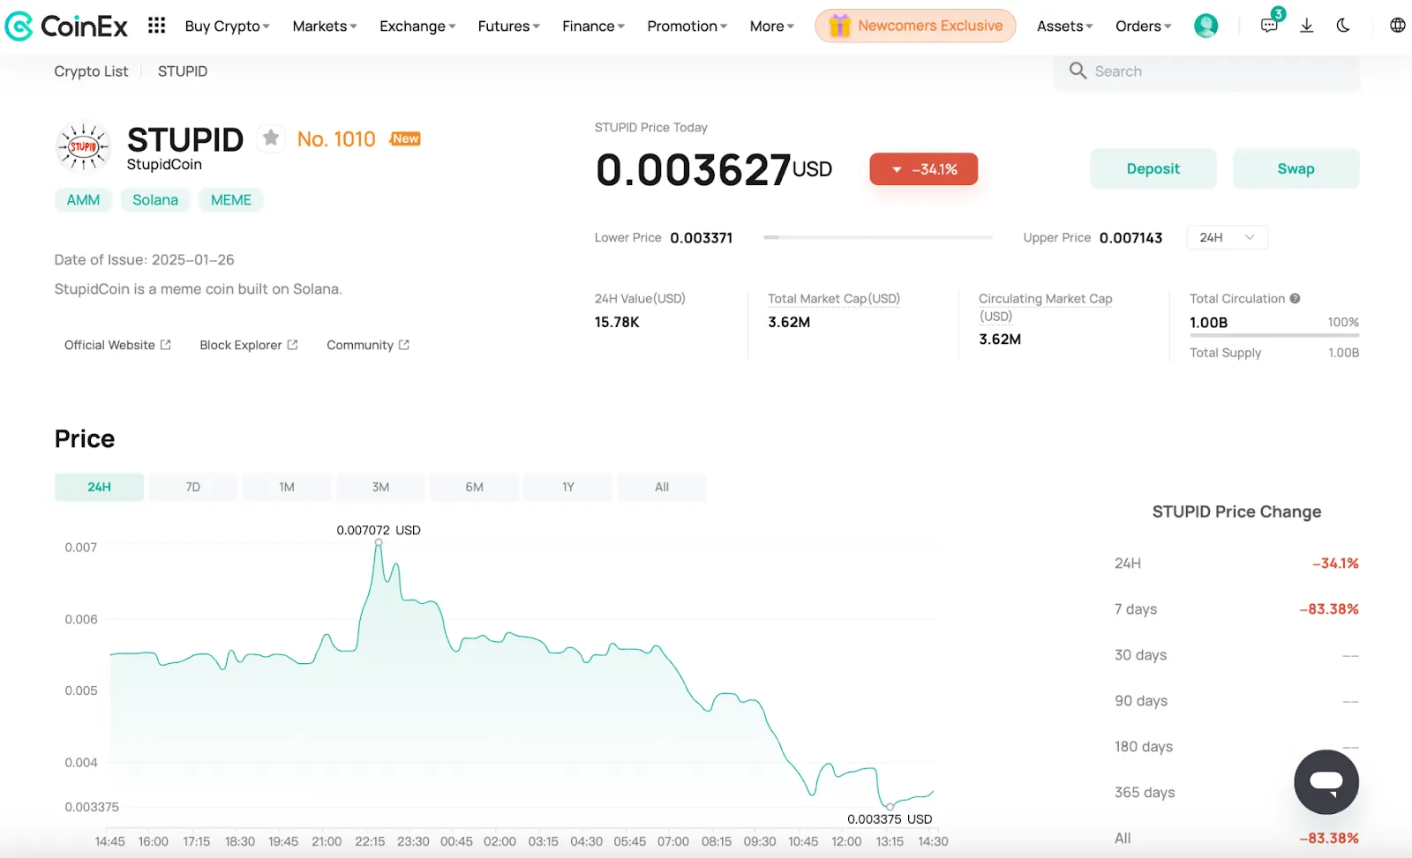Screen dimensions: 1412x858
Task: Click the search magnifier icon
Action: click(x=1078, y=71)
